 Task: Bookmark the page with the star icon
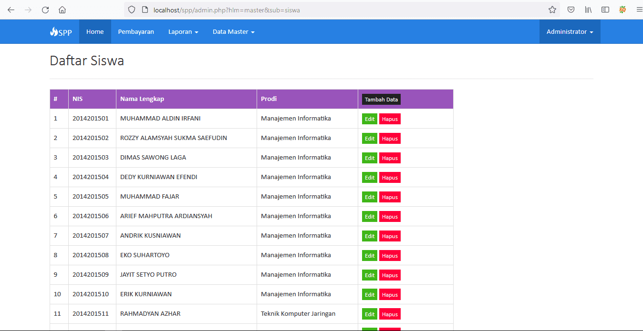pos(552,10)
